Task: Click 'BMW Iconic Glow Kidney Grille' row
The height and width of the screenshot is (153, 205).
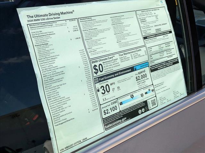Action: point(53,74)
